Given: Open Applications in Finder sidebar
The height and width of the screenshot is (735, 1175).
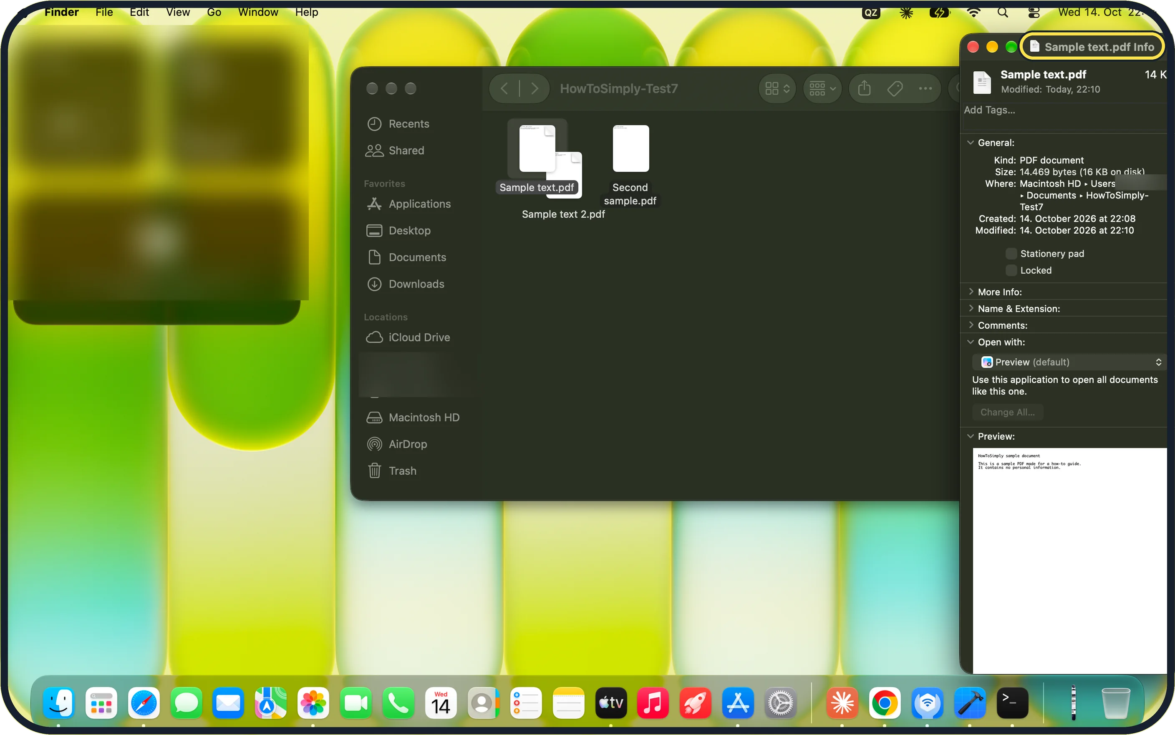Looking at the screenshot, I should [408, 204].
